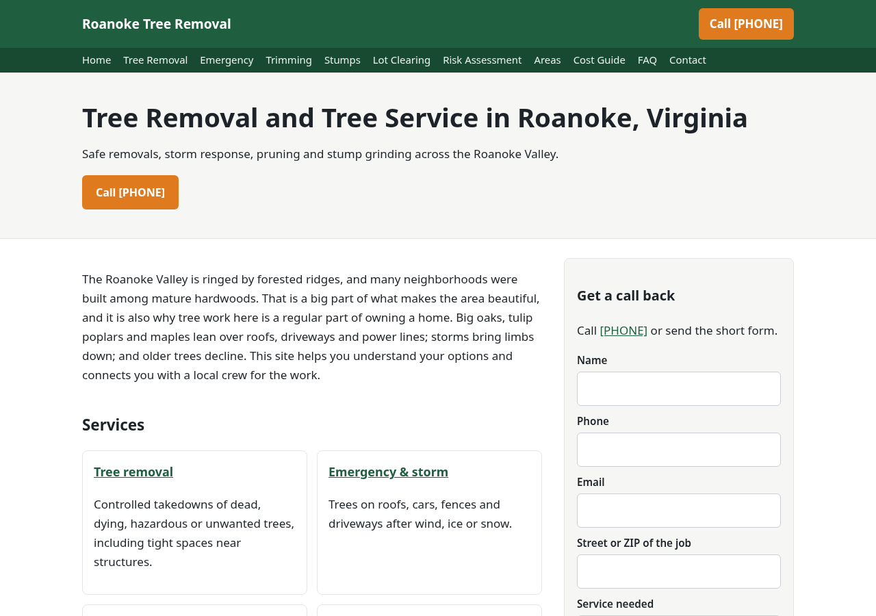
Task: Open the Emergency & storm service link
Action: click(x=388, y=472)
